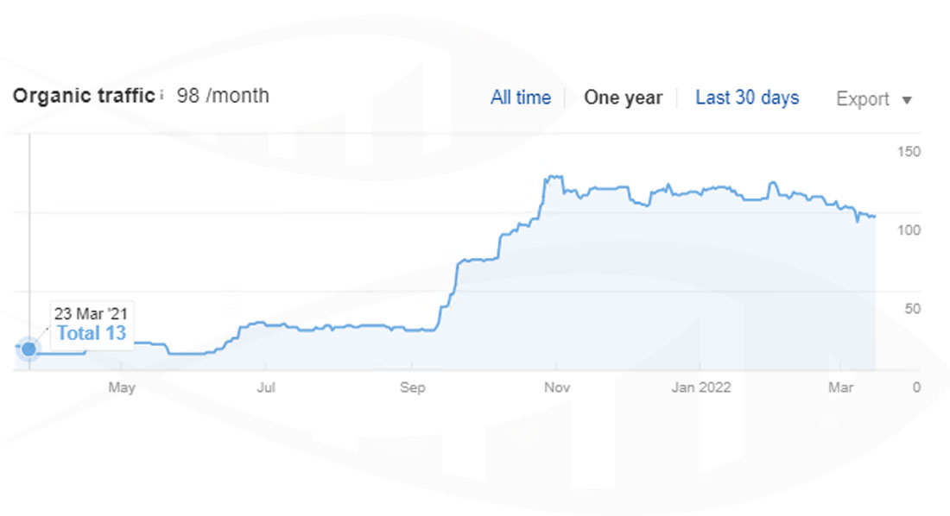Click the 23 Mar '21 tooltip label
This screenshot has width=950, height=516.
[90, 311]
